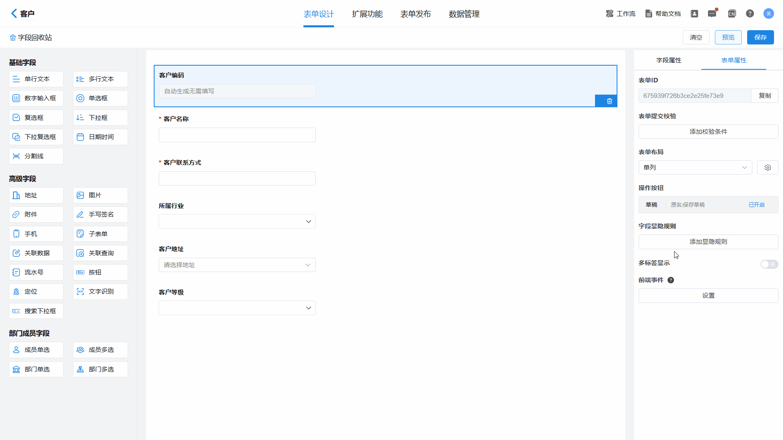
Task: Click the 预览 preview button
Action: point(728,38)
